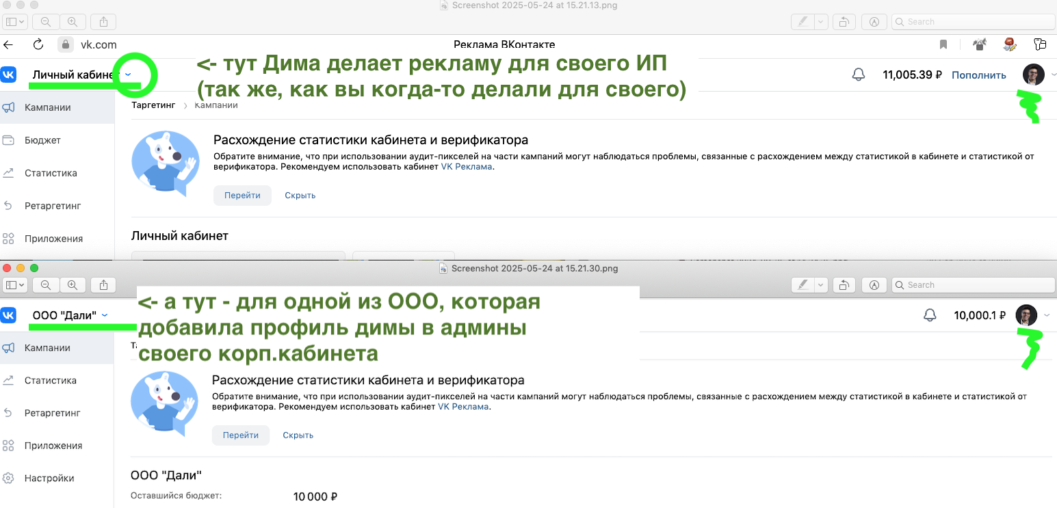Viewport: 1057px width, 508px height.
Task: Click Настройки gear icon in sidebar
Action: (x=9, y=479)
